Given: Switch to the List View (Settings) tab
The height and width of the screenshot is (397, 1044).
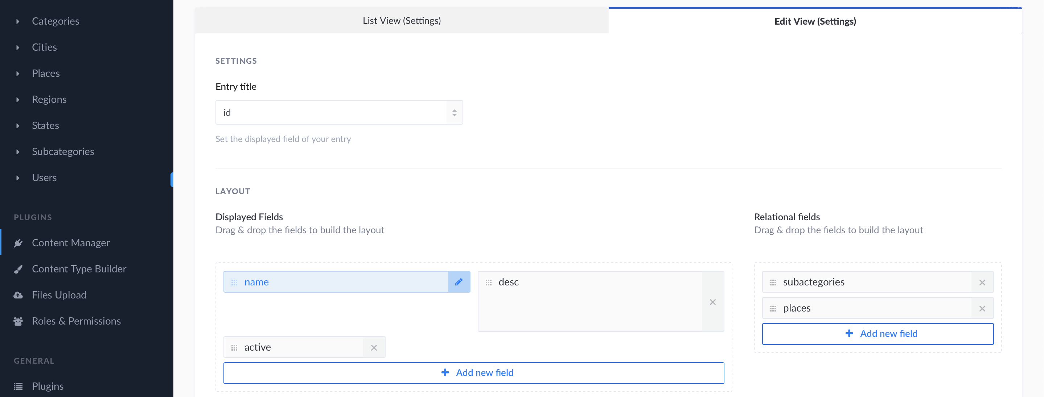Looking at the screenshot, I should pos(401,20).
